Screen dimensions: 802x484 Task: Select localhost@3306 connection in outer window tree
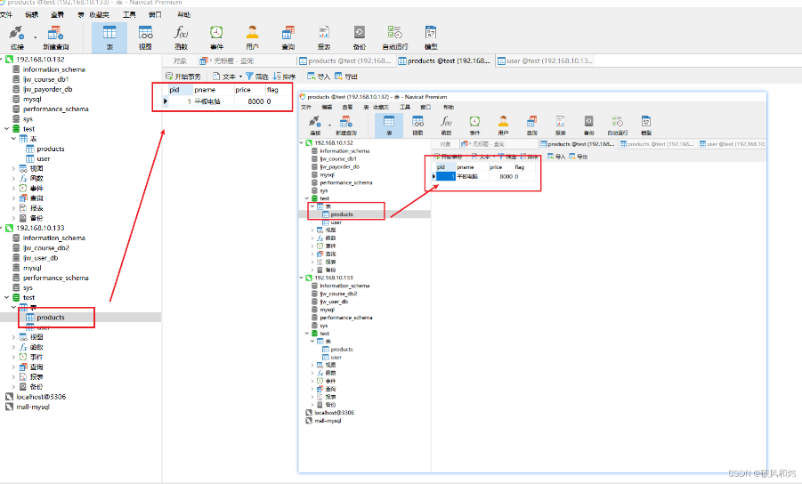point(41,397)
